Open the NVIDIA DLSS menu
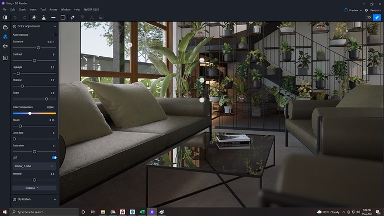The height and width of the screenshot is (216, 384). 91,9
